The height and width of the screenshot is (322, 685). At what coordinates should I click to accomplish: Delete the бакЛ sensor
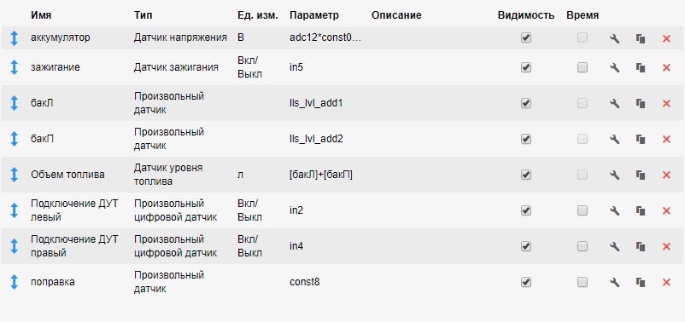coord(666,103)
